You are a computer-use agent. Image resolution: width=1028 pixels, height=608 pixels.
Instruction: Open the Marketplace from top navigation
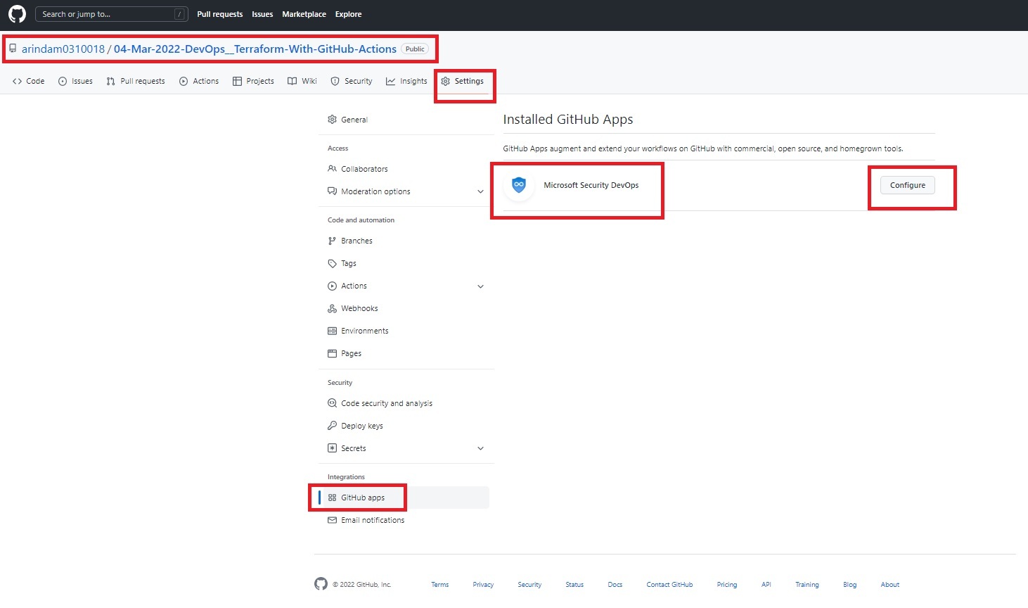click(304, 13)
